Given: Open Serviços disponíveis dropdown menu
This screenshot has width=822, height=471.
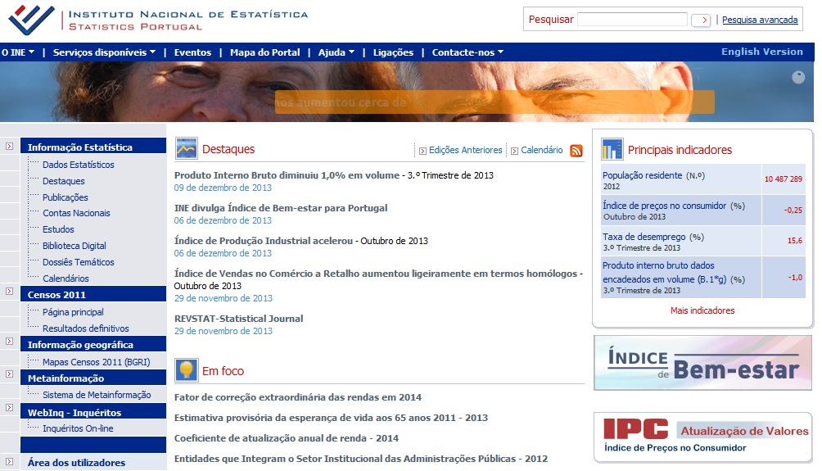Looking at the screenshot, I should (x=104, y=52).
